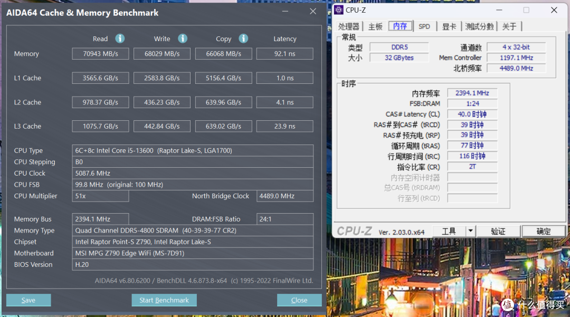Viewport: 570px width, 317px height.
Task: Click BIOS Version value H.20
Action: [x=193, y=264]
